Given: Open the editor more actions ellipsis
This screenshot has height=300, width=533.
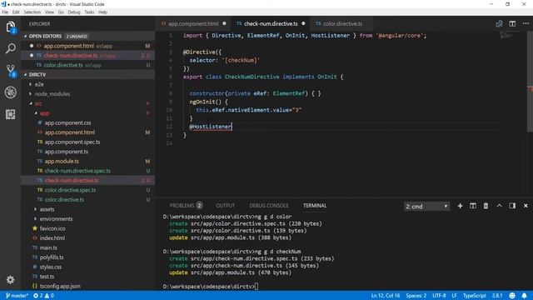Looking at the screenshot, I should point(526,23).
